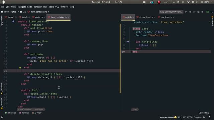Click the Cart code breadcrumb in right editor
This screenshot has width=214, height=120.
(135, 109)
